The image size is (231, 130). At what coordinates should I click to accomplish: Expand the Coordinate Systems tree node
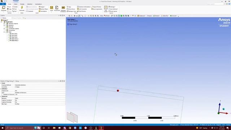(4, 29)
